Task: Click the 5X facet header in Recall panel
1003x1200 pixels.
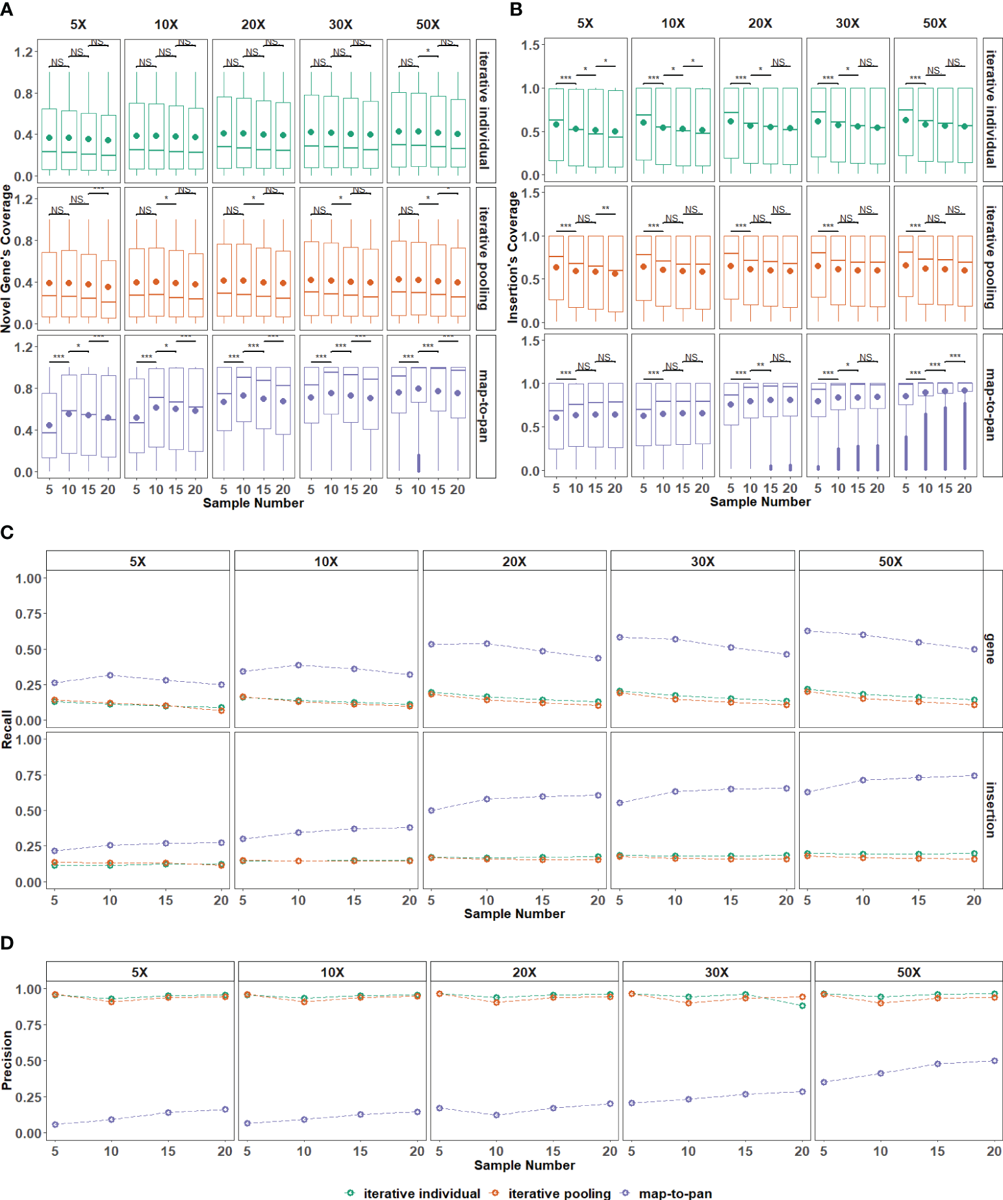Action: click(x=138, y=561)
